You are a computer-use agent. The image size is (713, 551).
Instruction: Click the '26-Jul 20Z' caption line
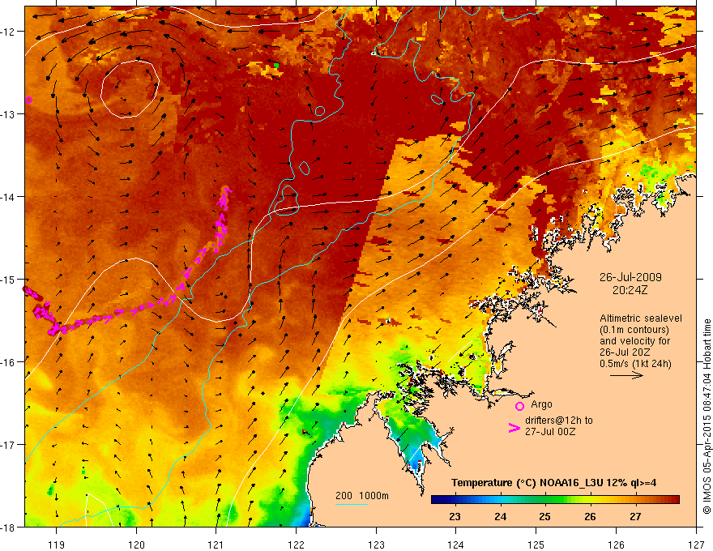pyautogui.click(x=625, y=352)
